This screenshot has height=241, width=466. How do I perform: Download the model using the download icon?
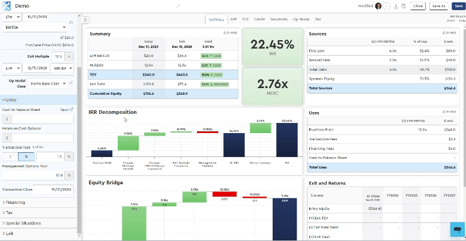[x=396, y=5]
